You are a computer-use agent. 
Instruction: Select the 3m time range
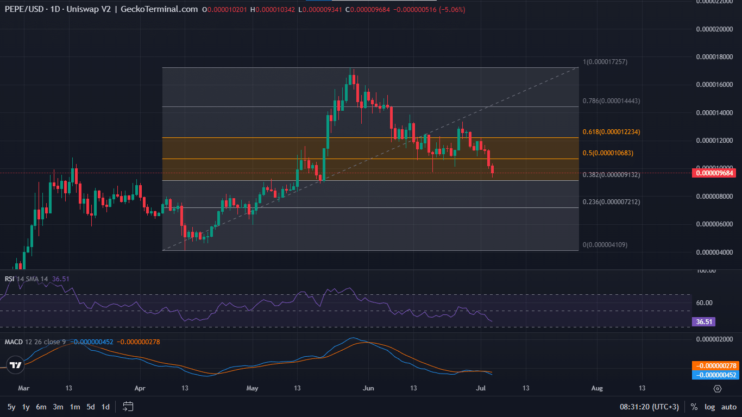(58, 407)
